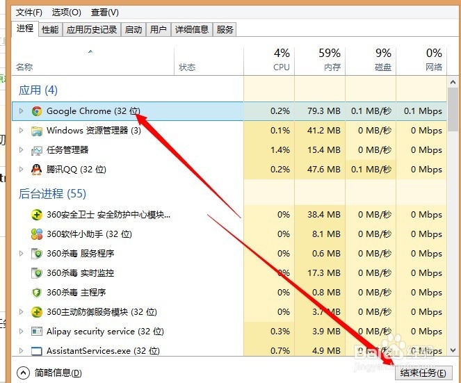Open the 文件(F) menu
The height and width of the screenshot is (383, 461).
[29, 13]
